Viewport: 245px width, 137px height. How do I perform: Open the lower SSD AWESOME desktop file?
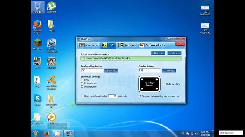point(205,29)
